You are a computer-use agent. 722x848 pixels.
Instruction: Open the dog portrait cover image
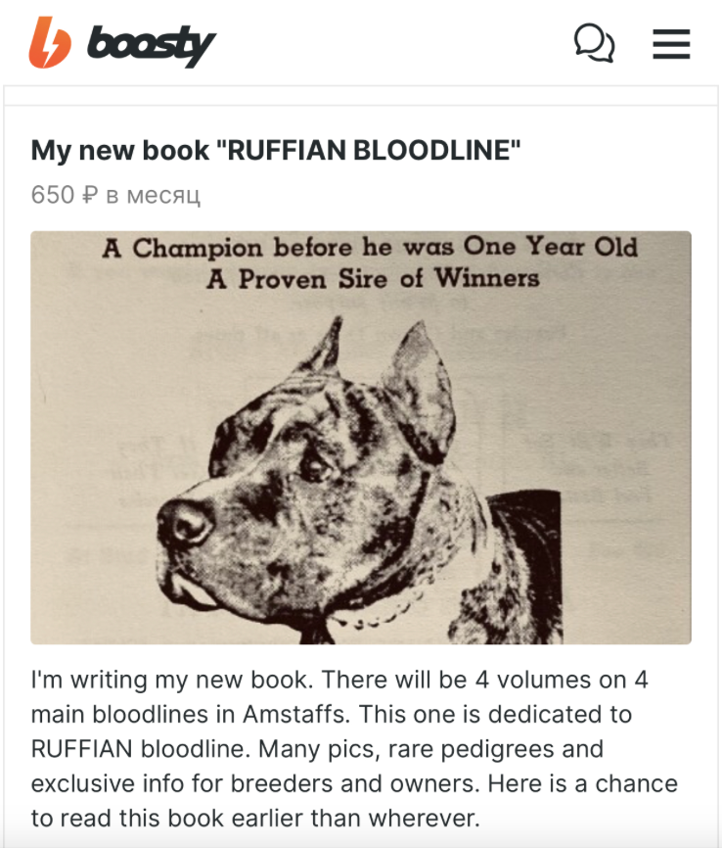point(361,438)
